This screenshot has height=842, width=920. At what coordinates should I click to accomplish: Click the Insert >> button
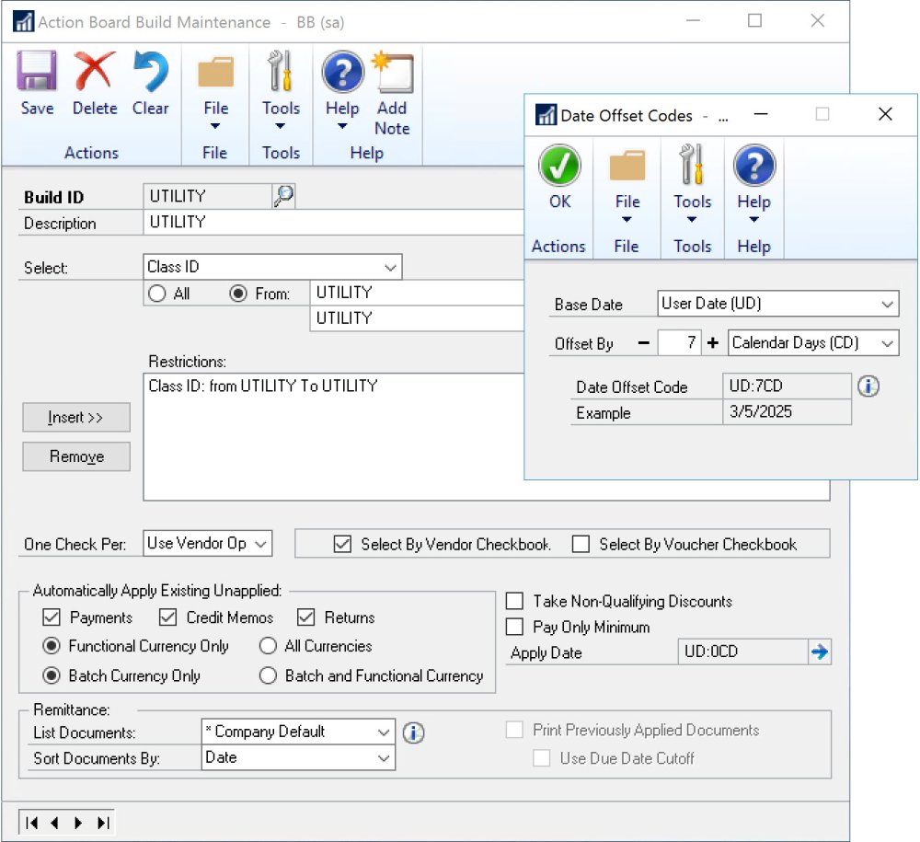click(75, 418)
